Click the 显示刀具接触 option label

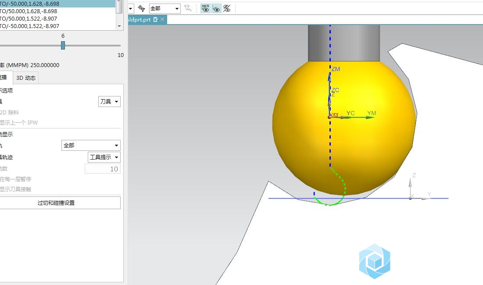tap(15, 189)
